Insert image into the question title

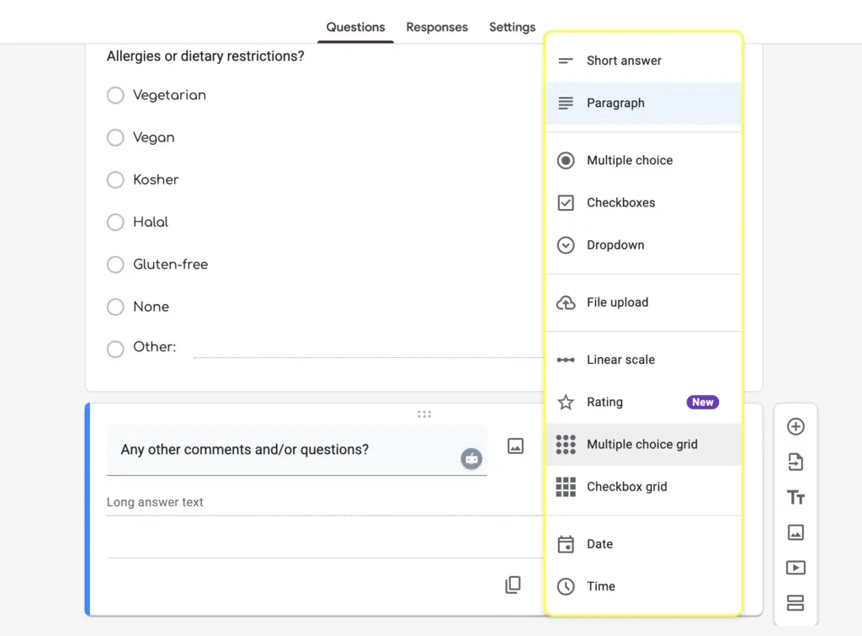click(x=516, y=446)
